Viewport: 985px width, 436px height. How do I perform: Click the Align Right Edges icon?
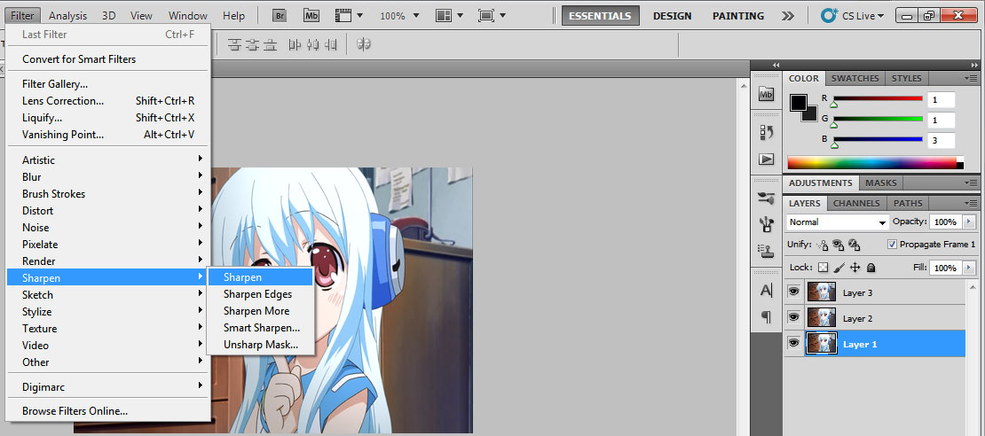(x=330, y=44)
